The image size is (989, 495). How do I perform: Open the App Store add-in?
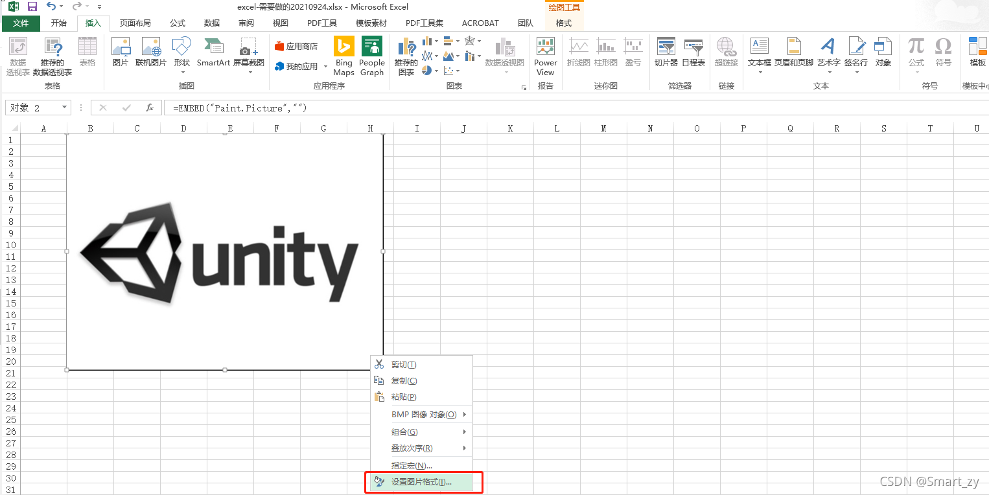tap(296, 47)
